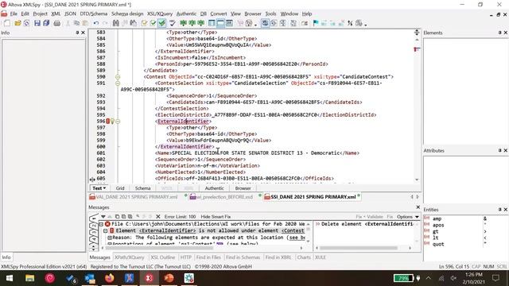
Task: Copy message with the first copy icon
Action: tap(118, 217)
